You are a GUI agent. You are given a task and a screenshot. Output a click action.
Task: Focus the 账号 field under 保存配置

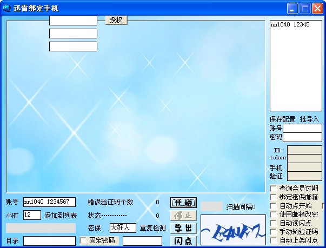[x=302, y=129]
